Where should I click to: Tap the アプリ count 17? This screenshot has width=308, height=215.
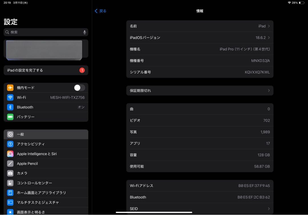(x=268, y=144)
